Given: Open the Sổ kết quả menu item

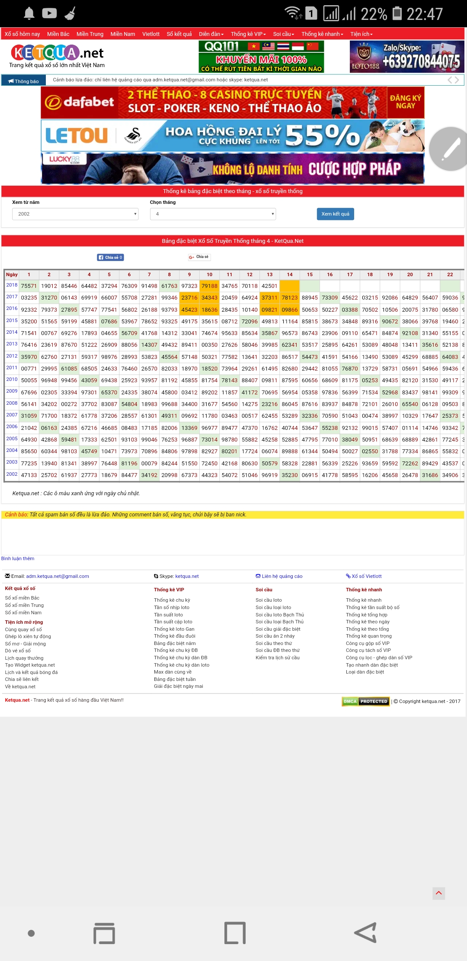Looking at the screenshot, I should click(x=179, y=34).
